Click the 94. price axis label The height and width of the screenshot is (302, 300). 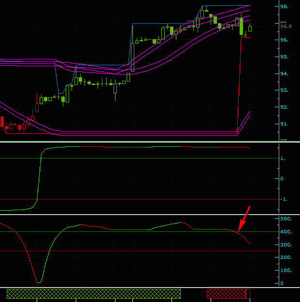[284, 73]
